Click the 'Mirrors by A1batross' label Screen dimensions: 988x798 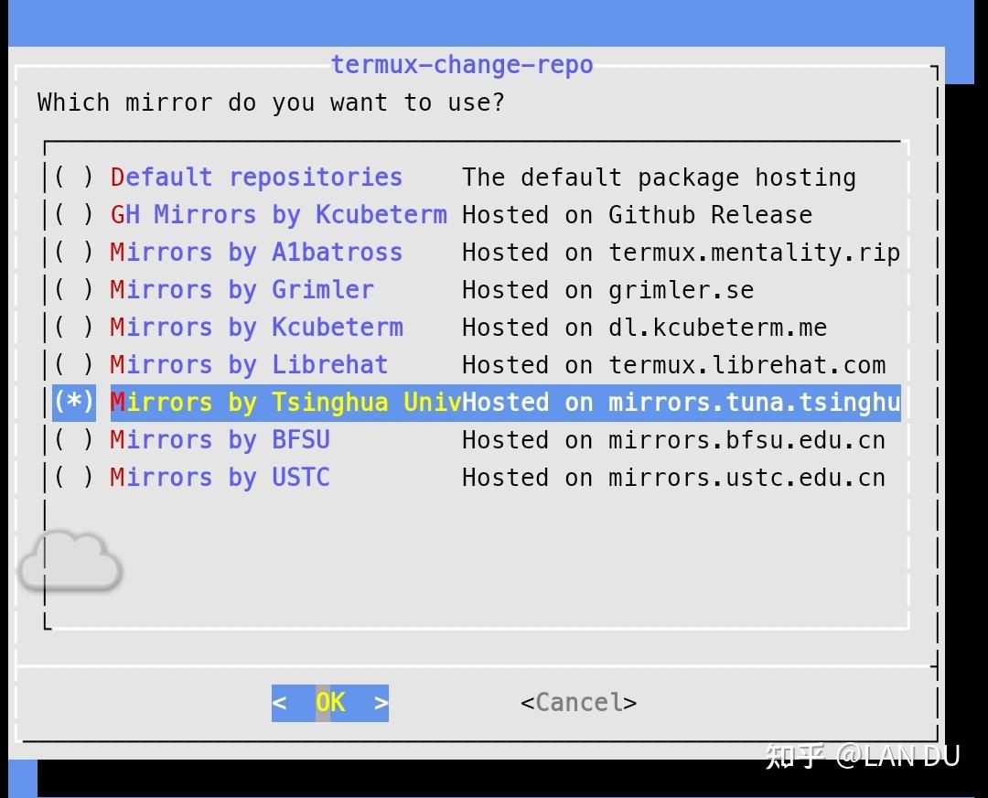[256, 253]
